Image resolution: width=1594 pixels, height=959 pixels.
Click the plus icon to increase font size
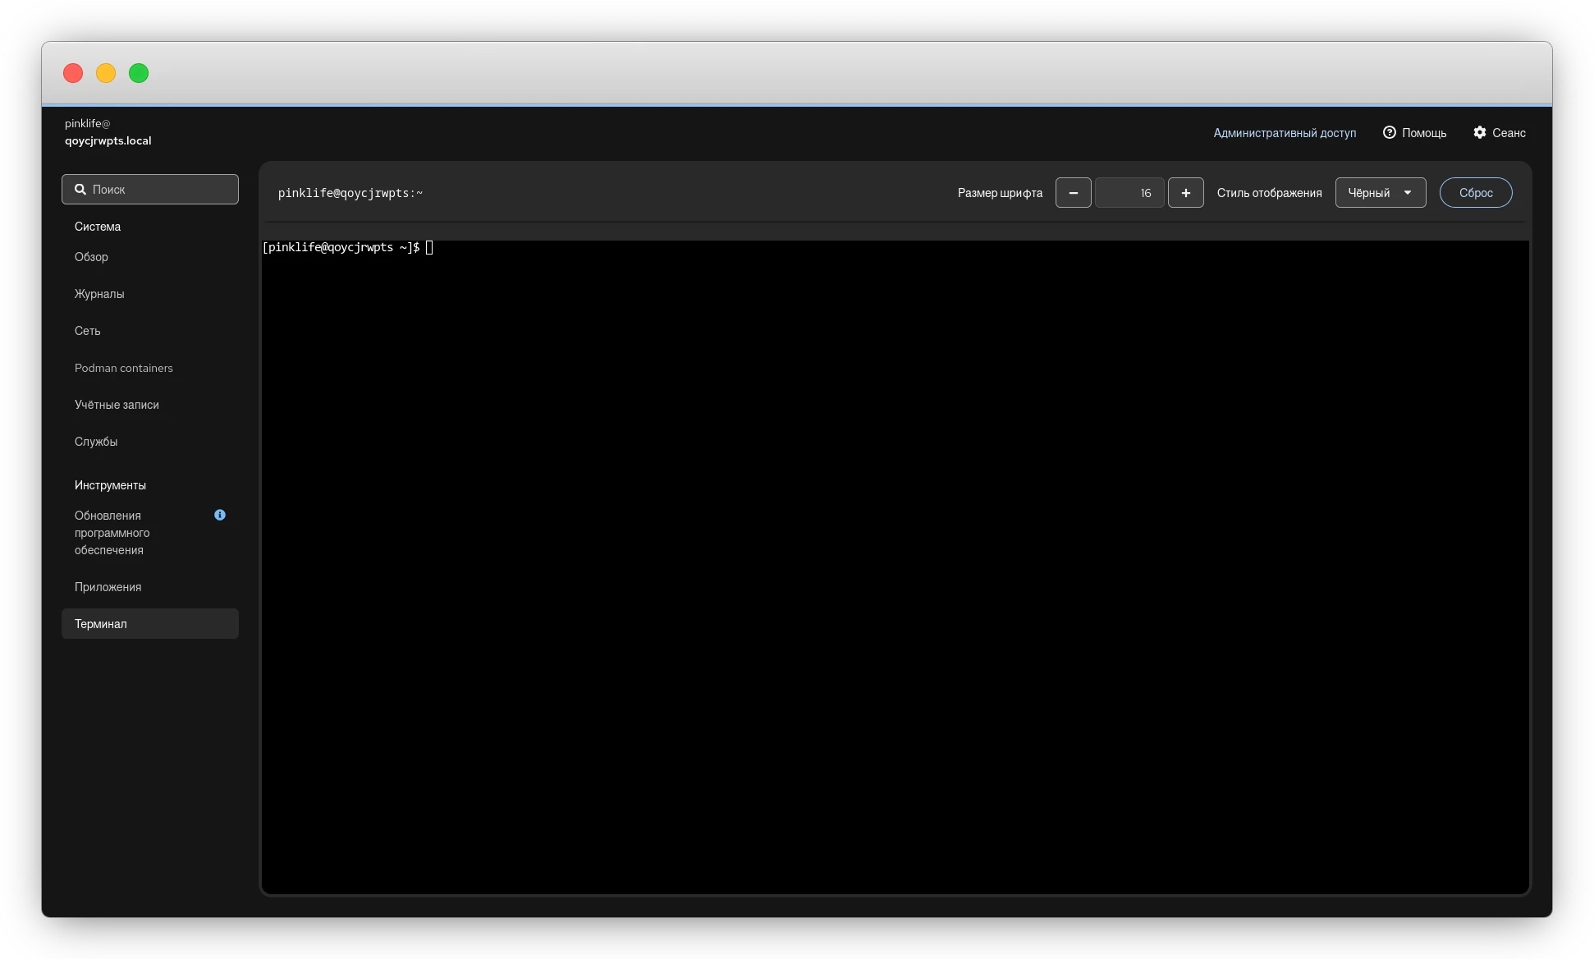click(x=1185, y=193)
